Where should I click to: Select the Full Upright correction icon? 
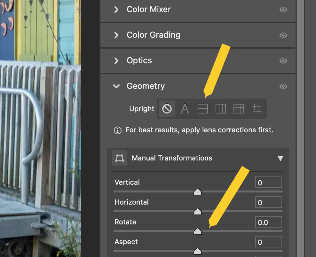(x=239, y=109)
